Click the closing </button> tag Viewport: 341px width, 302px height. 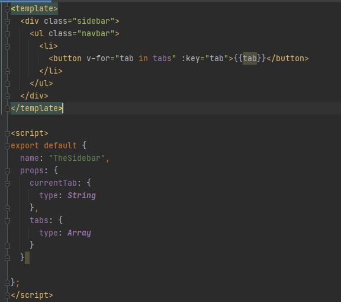coord(288,58)
